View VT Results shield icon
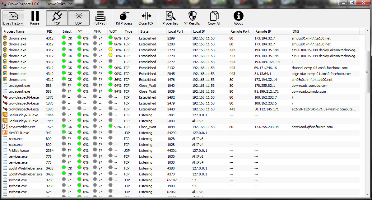 click(x=192, y=18)
